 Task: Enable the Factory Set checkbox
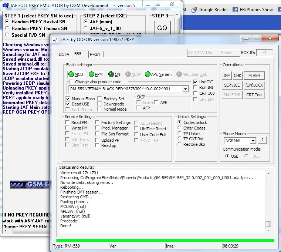99,99
